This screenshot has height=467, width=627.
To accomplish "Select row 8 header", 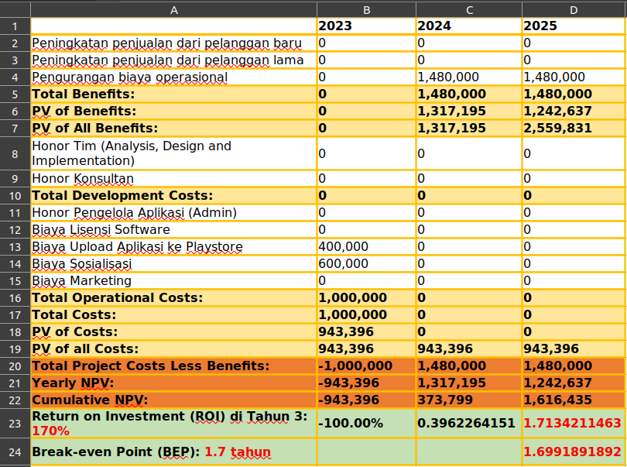I will pos(15,153).
